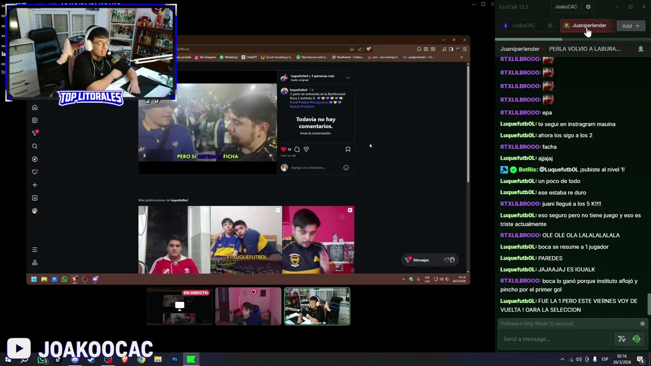Click PERLA VOLVIO A LABURA stream title

click(x=584, y=49)
